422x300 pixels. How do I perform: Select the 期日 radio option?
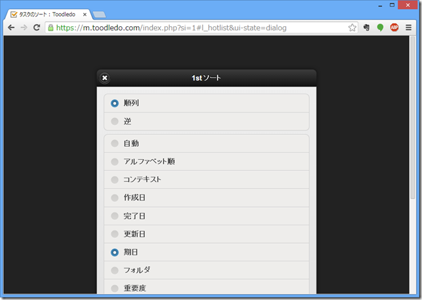click(x=206, y=252)
